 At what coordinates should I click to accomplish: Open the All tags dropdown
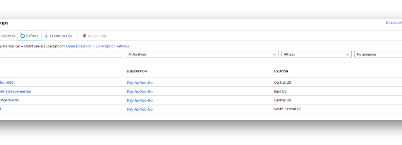point(316,54)
